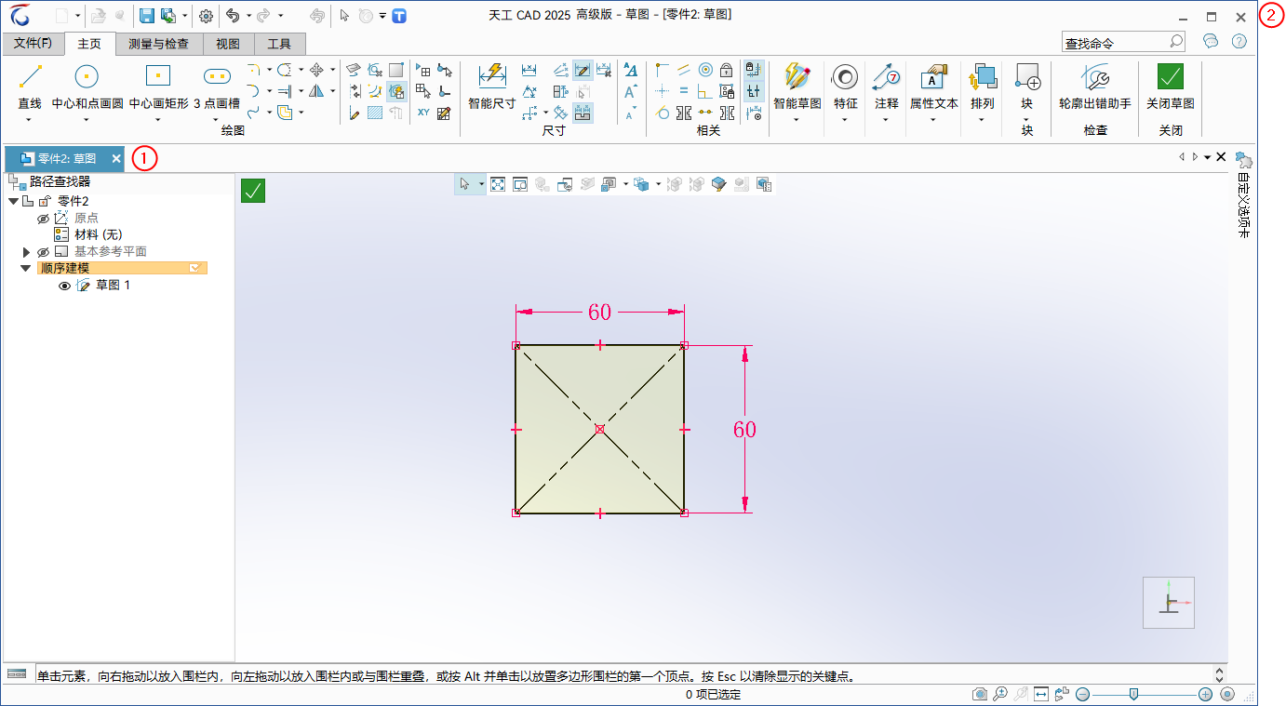Click the fit view icon in view toolbar
The image size is (1286, 706).
pos(498,184)
